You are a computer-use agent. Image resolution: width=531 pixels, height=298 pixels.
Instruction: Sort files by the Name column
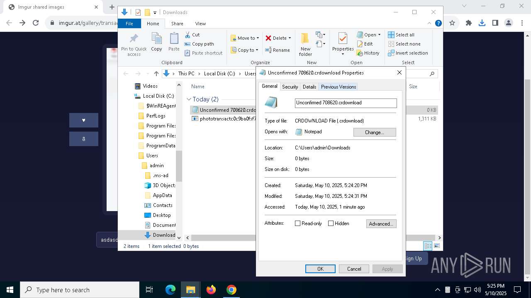click(x=198, y=87)
